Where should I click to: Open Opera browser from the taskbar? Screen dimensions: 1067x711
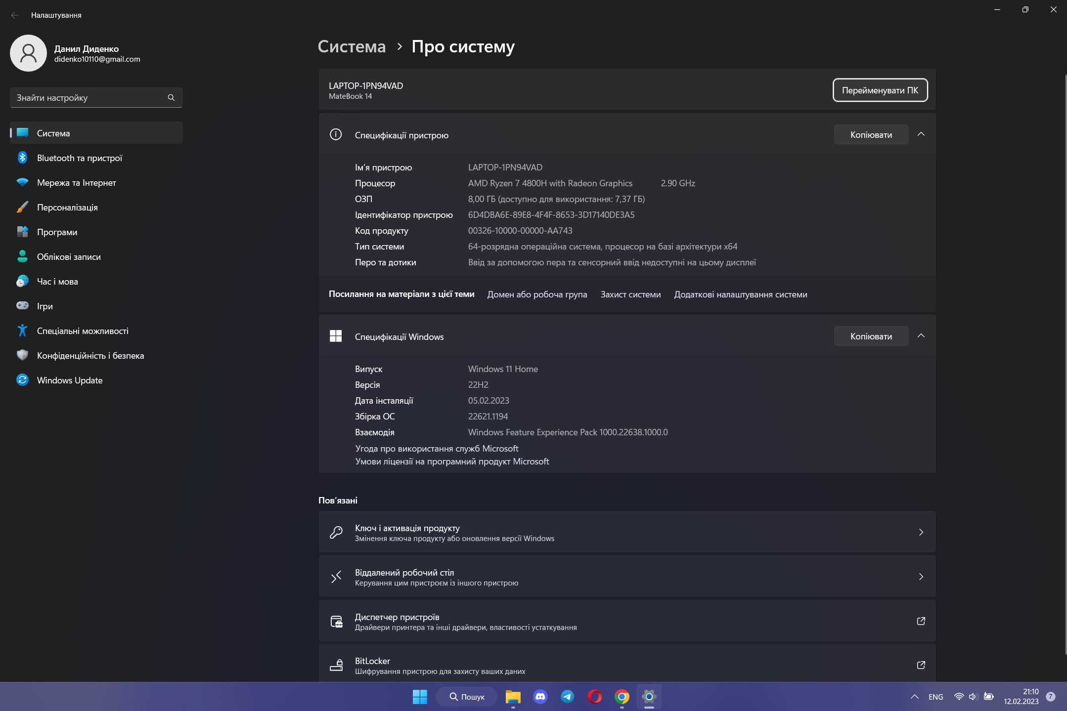tap(595, 697)
